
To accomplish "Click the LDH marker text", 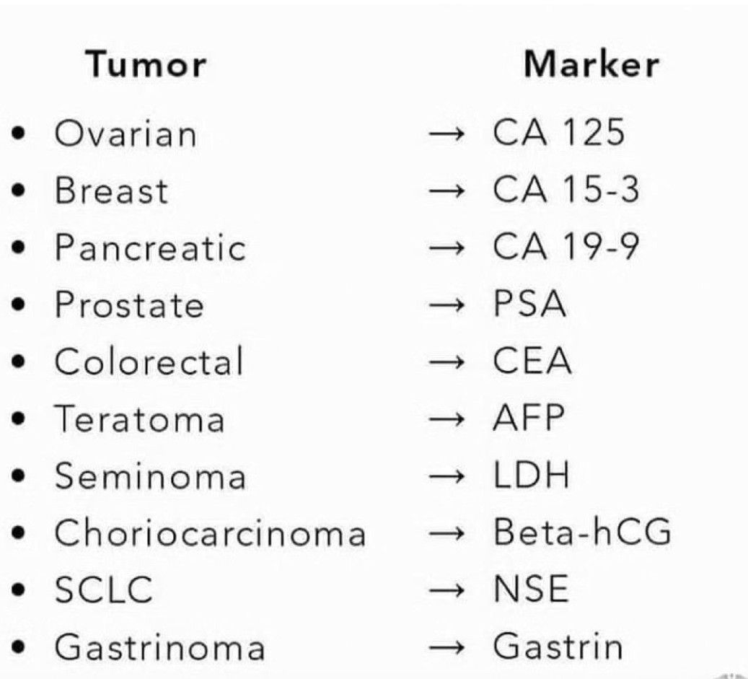I will coord(532,476).
